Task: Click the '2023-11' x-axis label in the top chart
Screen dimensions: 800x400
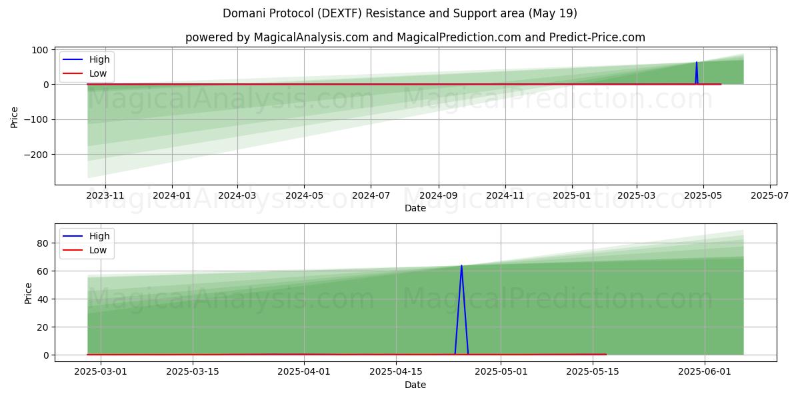Action: coord(105,195)
